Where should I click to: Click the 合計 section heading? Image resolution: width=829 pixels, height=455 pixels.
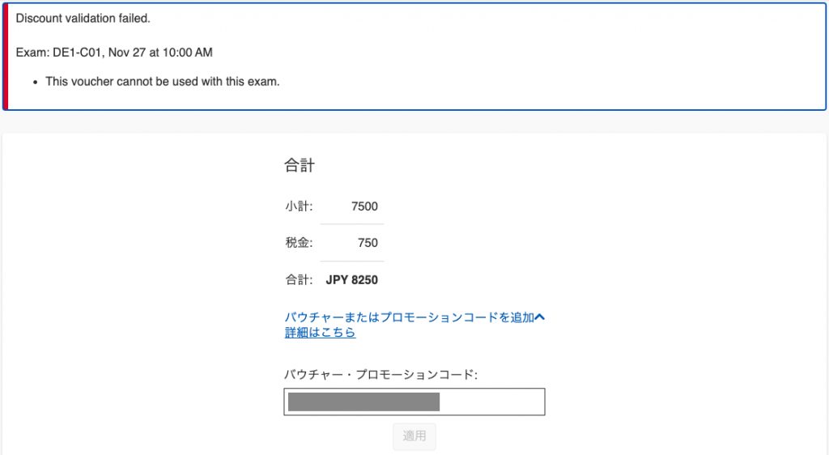[x=299, y=165]
